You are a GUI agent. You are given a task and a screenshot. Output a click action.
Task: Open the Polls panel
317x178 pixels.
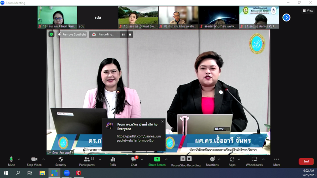click(x=113, y=161)
